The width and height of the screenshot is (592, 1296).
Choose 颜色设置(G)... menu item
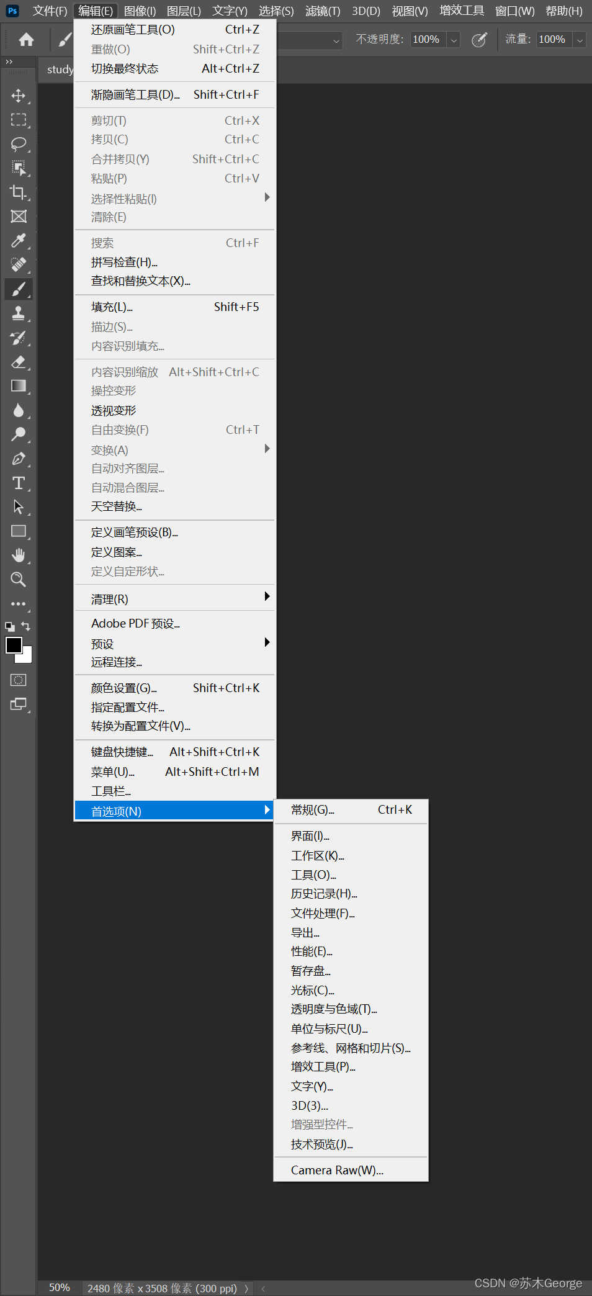(175, 688)
